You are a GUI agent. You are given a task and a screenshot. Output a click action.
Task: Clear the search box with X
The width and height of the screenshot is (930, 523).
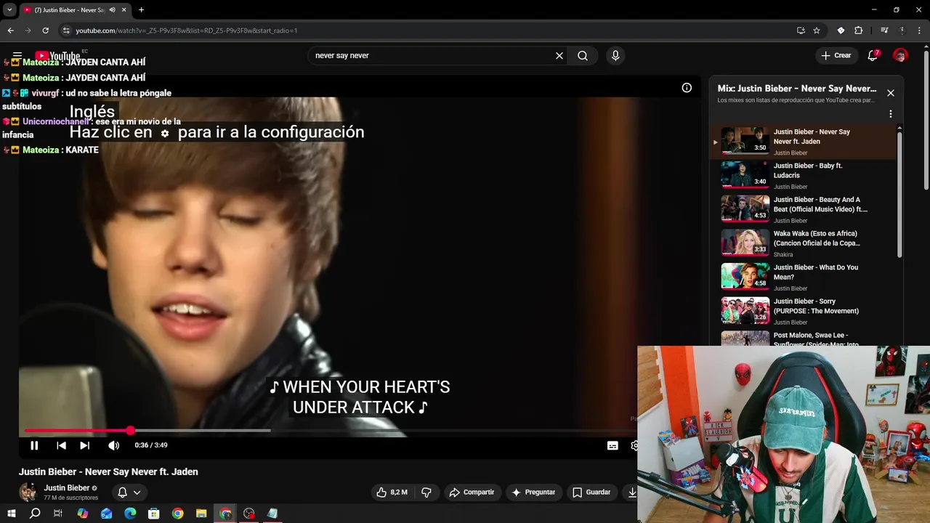[559, 55]
